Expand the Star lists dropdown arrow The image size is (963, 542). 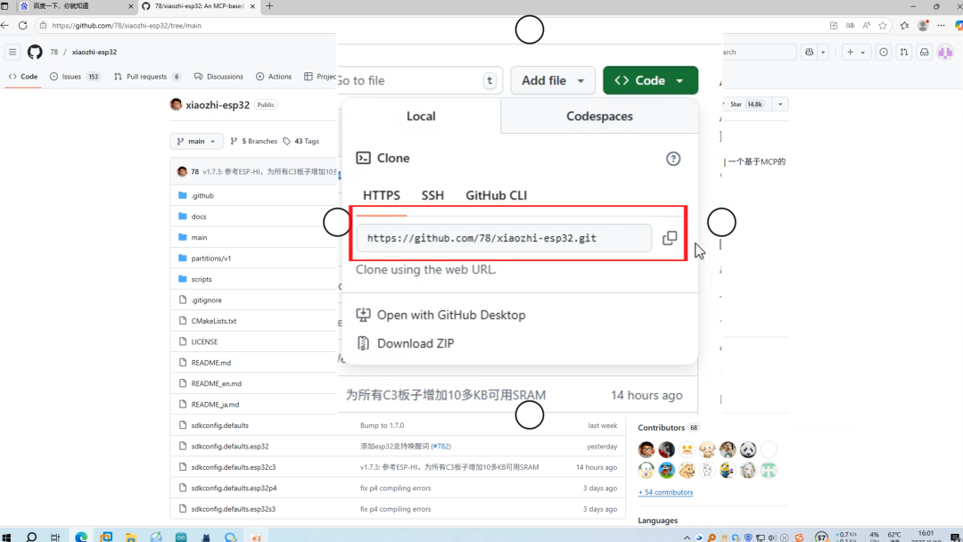click(x=780, y=104)
